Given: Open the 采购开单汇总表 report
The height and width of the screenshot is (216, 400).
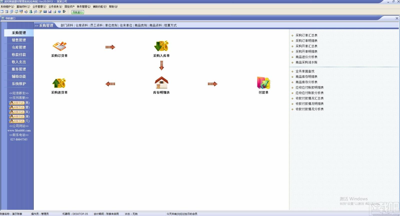Looking at the screenshot, I should click(x=306, y=46).
